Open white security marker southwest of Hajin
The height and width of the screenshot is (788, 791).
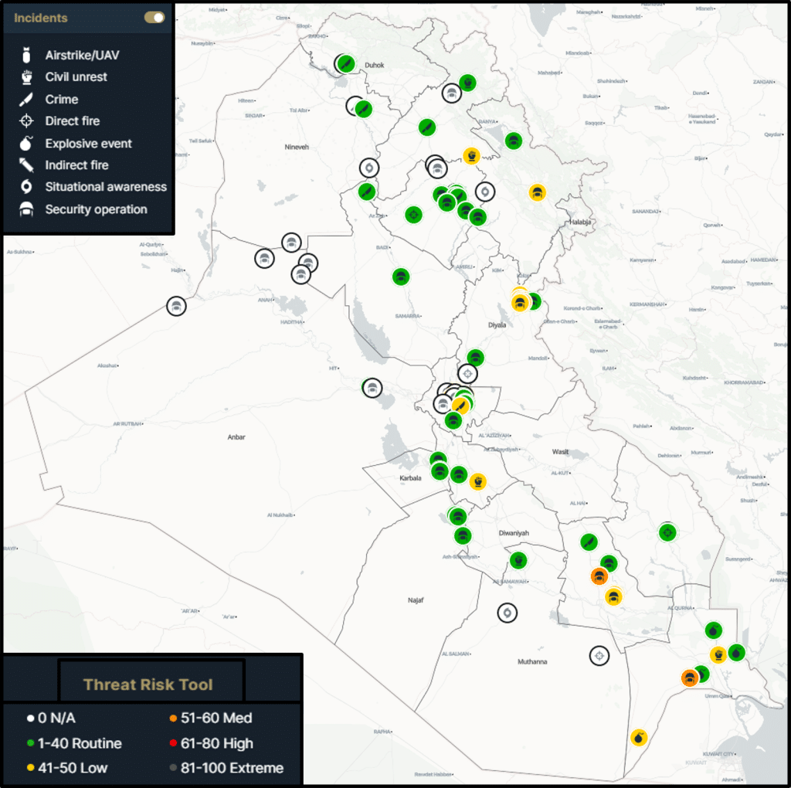177,306
